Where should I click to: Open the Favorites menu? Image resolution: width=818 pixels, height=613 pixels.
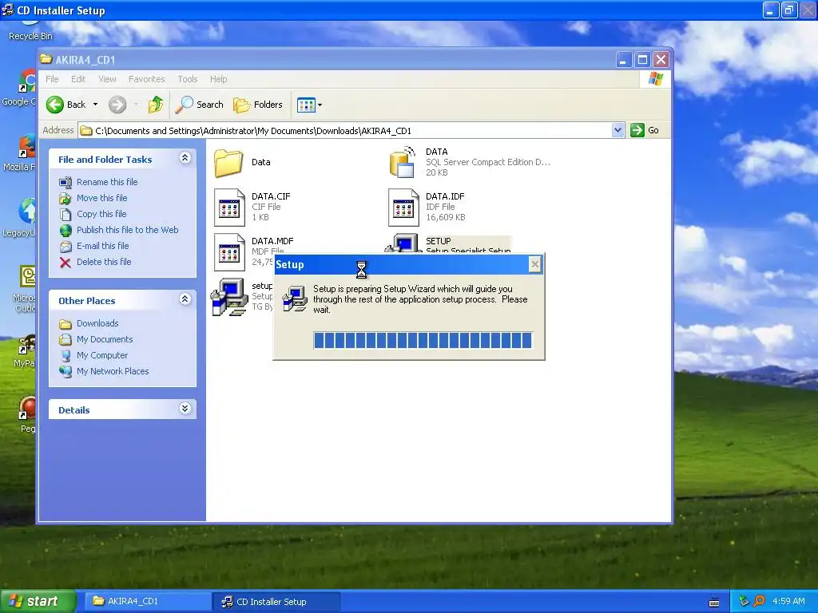(147, 79)
